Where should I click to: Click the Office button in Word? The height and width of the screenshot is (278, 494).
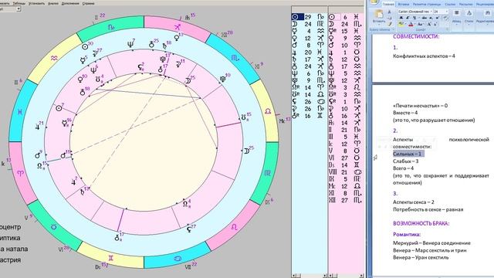[x=374, y=2]
